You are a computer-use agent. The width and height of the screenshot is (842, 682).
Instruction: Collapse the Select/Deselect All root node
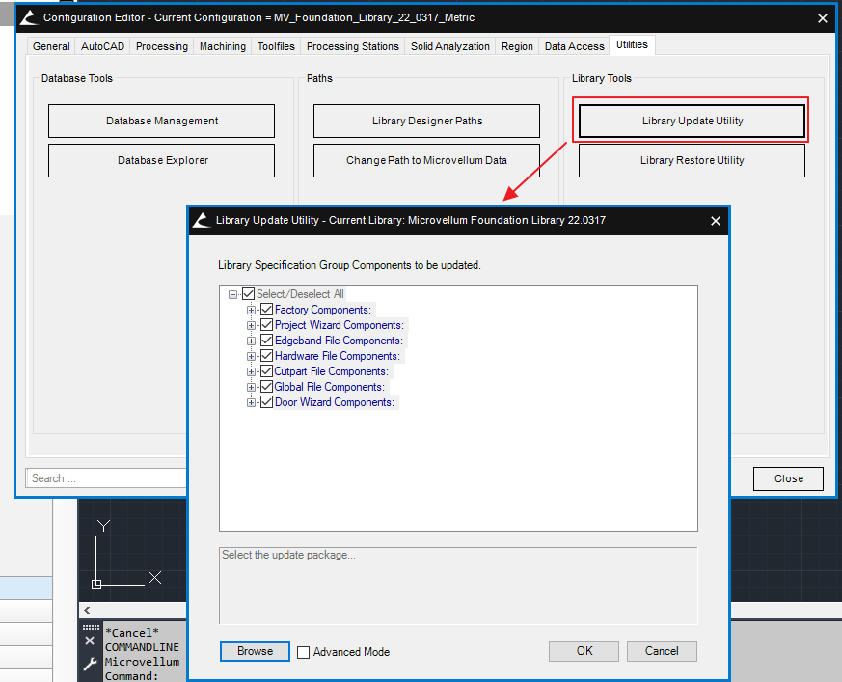click(233, 294)
